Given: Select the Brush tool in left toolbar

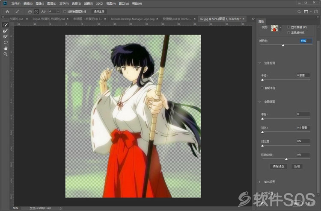Looking at the screenshot, I should (6, 37).
